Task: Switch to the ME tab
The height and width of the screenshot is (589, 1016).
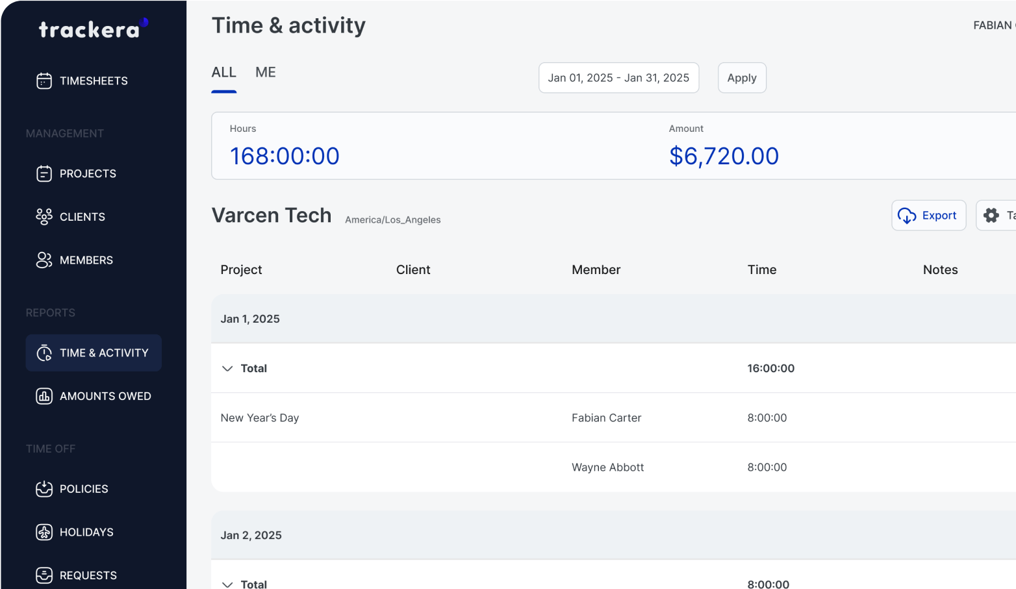Action: [265, 72]
